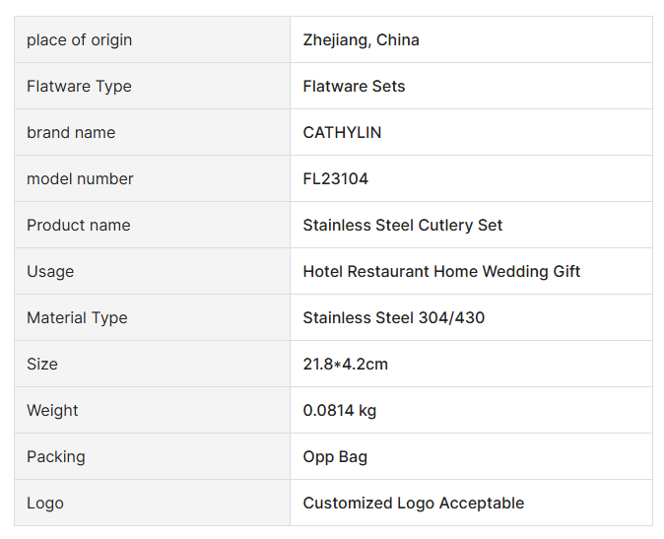Click the 'place of origin' label cell

(x=79, y=40)
